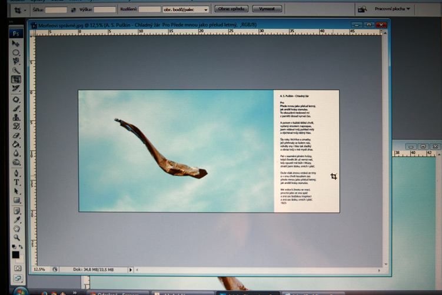Open the Windows Start menu

[x=20, y=291]
